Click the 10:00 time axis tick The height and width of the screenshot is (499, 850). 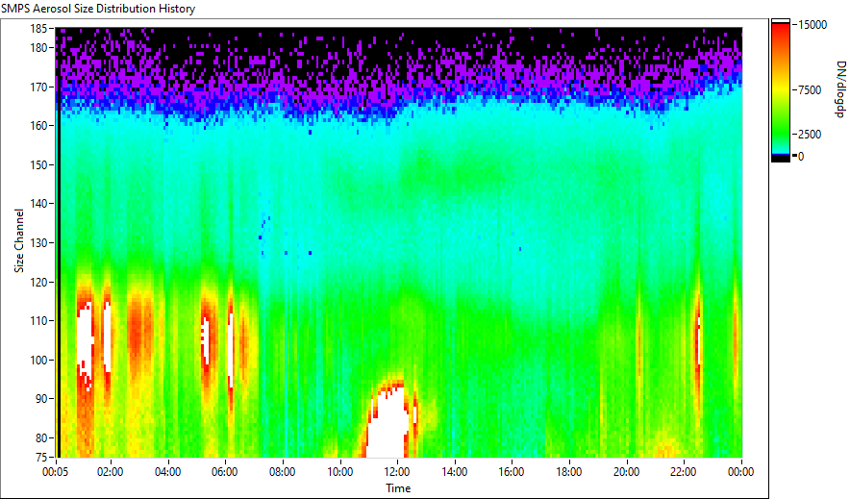pyautogui.click(x=339, y=472)
